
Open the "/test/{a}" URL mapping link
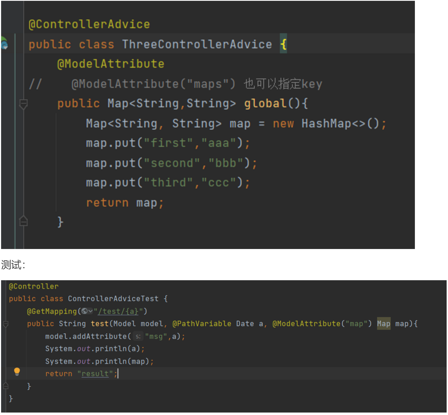pyautogui.click(x=118, y=311)
